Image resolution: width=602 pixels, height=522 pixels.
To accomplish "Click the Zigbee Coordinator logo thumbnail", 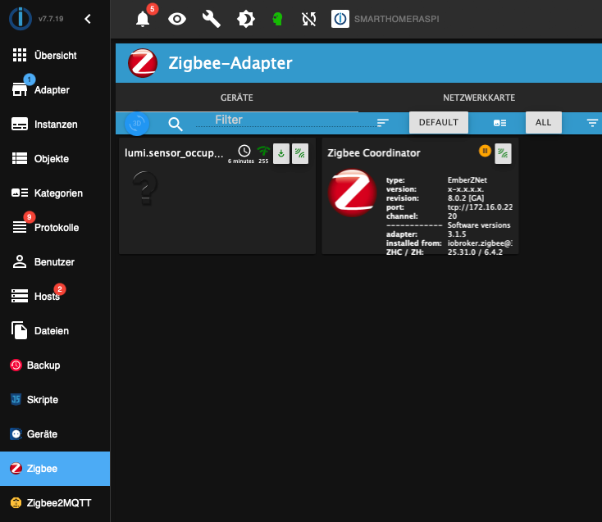I will coord(352,193).
